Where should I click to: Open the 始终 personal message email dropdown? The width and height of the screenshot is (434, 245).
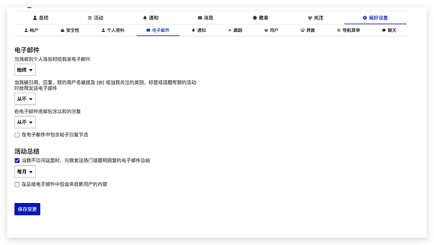(25, 70)
